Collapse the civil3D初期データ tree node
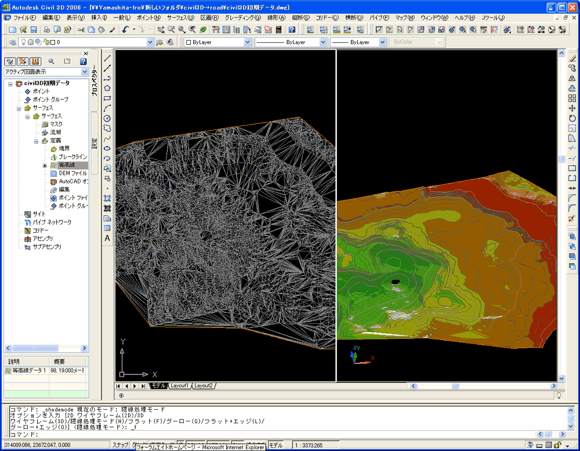The image size is (580, 451). point(10,84)
